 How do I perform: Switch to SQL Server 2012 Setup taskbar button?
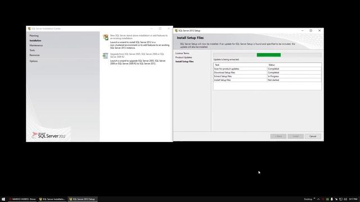(83, 199)
